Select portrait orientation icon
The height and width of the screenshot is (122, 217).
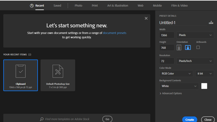[179, 48]
